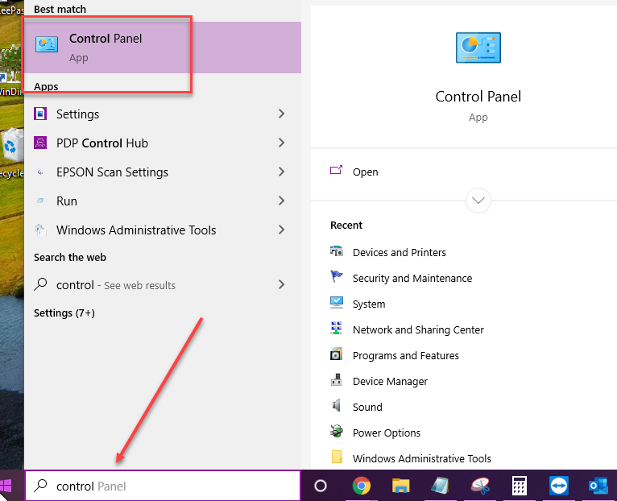Screen dimensions: 617x501
Task: Click the search box magnifier icon
Action: (x=40, y=486)
